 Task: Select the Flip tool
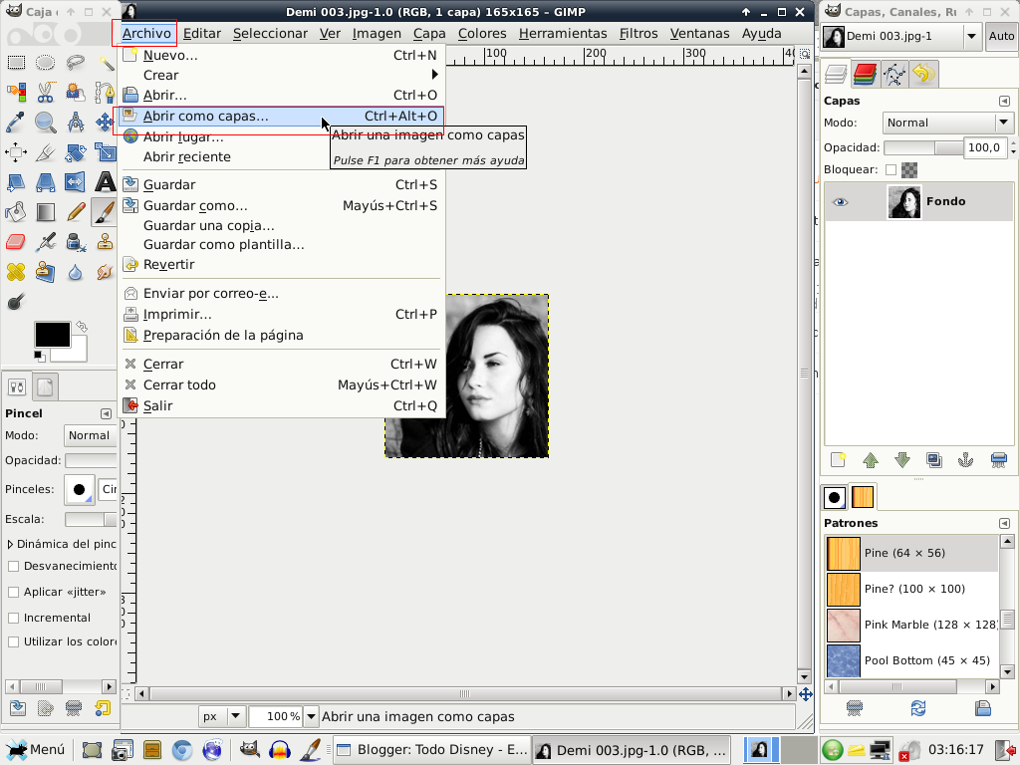(x=76, y=182)
